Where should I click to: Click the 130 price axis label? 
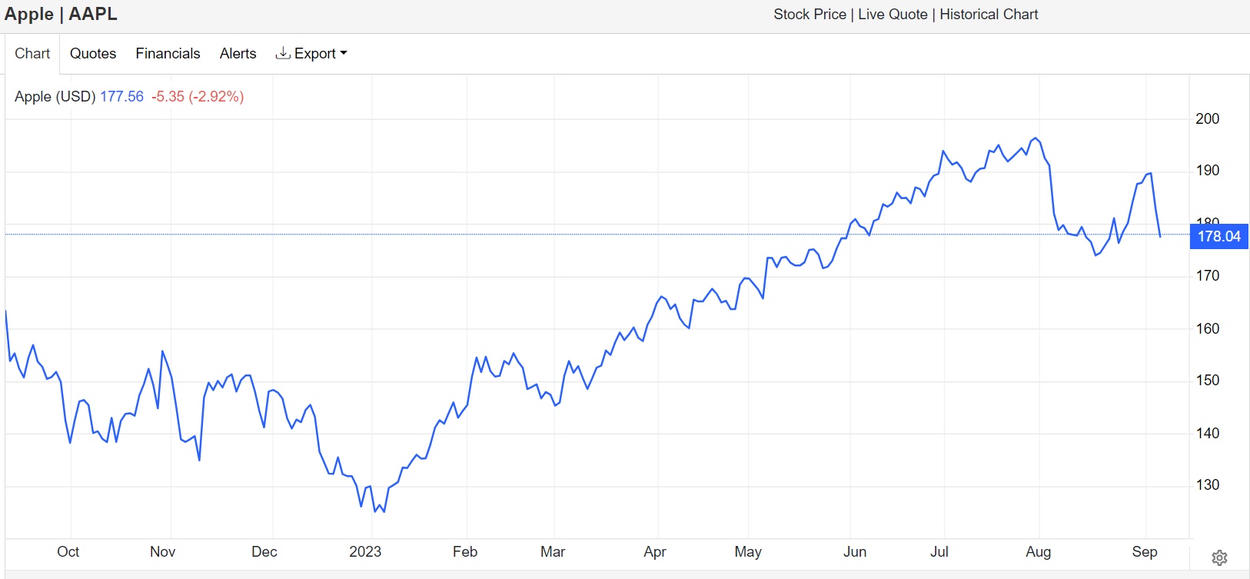click(1208, 485)
